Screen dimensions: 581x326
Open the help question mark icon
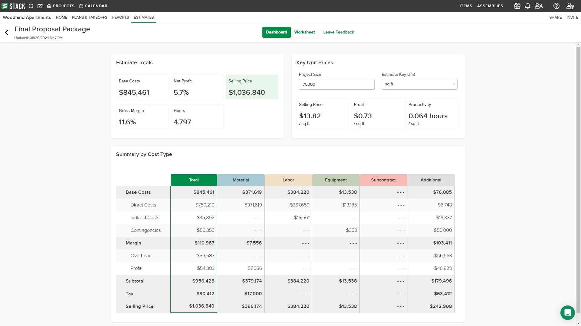556,6
